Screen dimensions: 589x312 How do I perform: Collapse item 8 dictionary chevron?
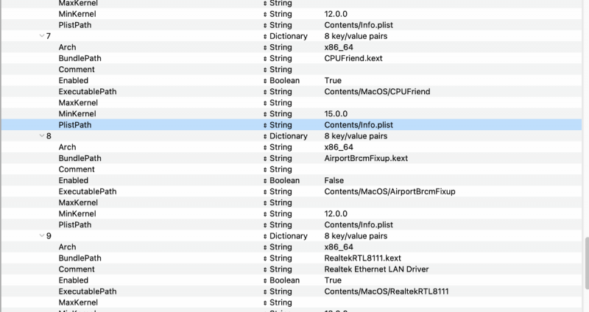[x=42, y=136]
